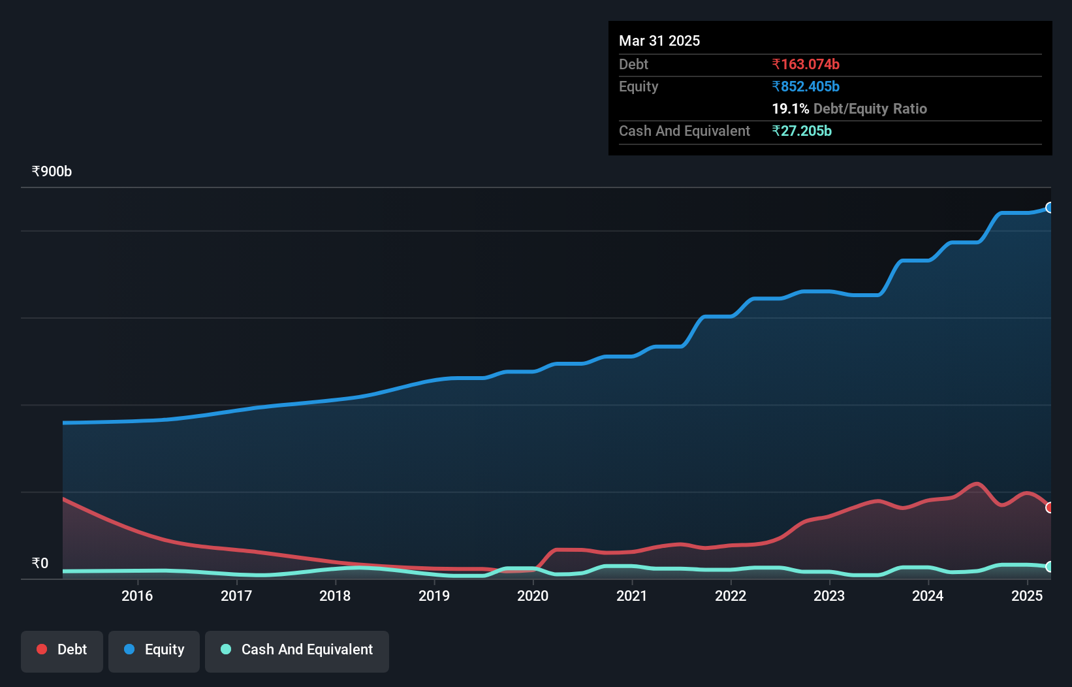Click the ₹900b y-axis label
The height and width of the screenshot is (687, 1072).
52,172
